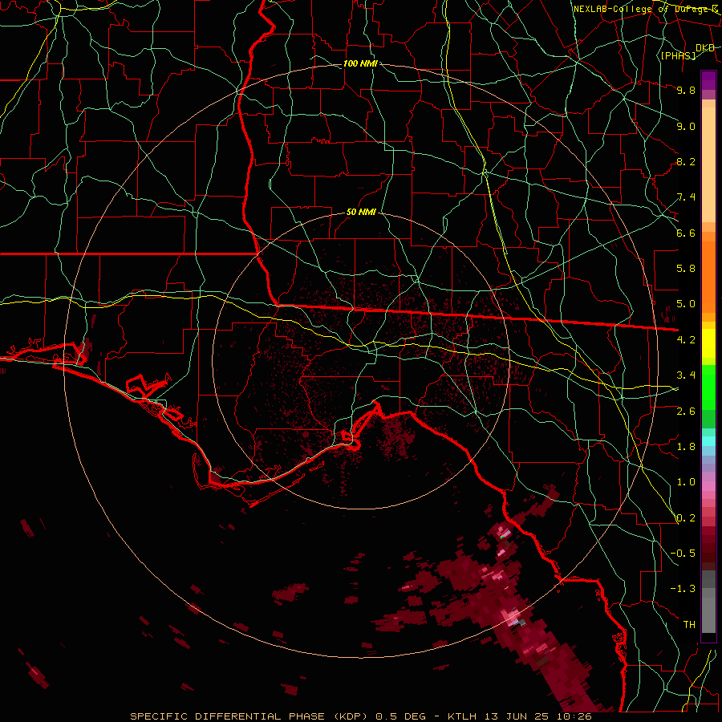Click the 0.2 legend value

[686, 518]
